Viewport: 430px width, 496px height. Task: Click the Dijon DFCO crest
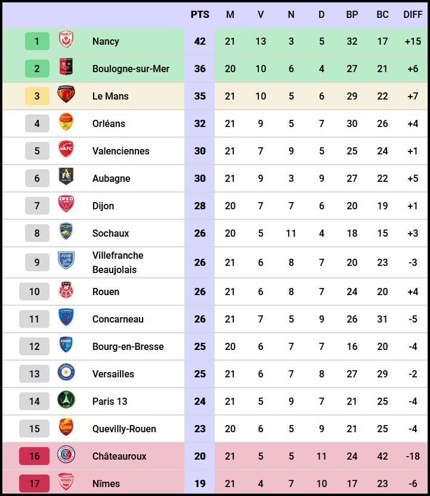click(66, 206)
